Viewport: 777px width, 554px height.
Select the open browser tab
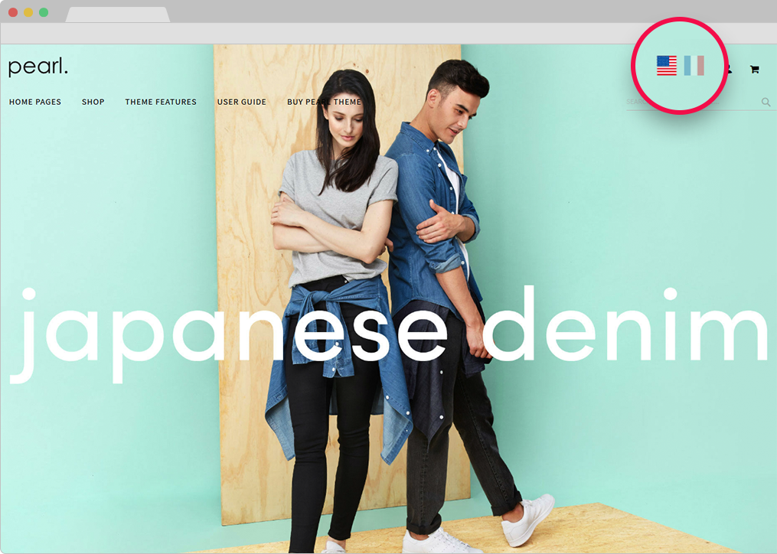tap(118, 15)
